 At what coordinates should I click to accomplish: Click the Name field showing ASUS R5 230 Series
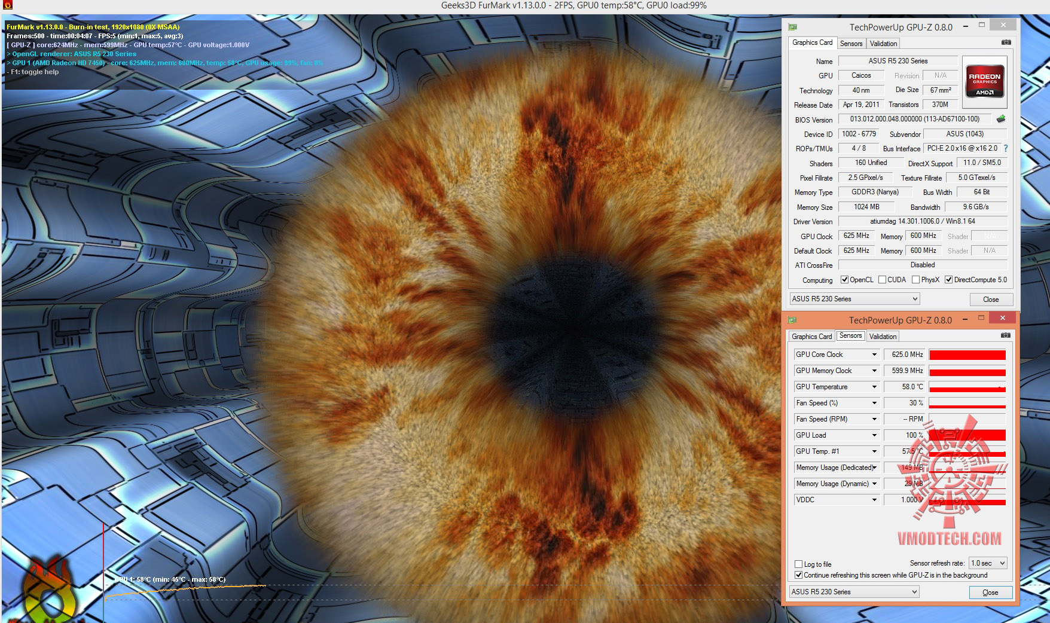click(x=898, y=61)
